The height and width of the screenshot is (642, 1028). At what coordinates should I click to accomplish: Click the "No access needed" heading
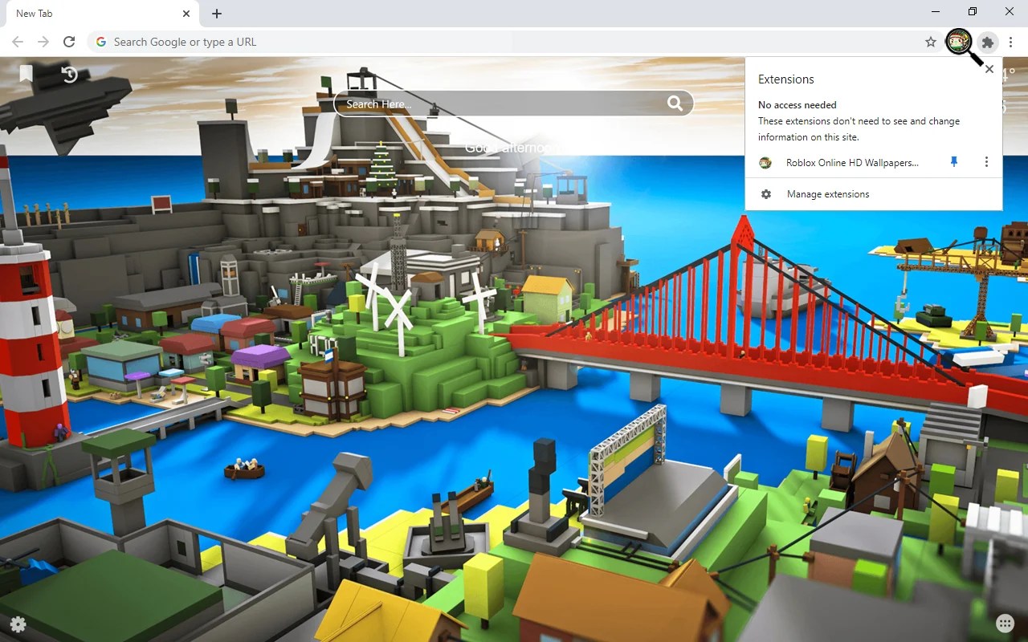798,105
